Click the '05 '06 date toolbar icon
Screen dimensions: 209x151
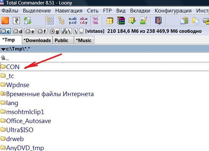point(94,21)
